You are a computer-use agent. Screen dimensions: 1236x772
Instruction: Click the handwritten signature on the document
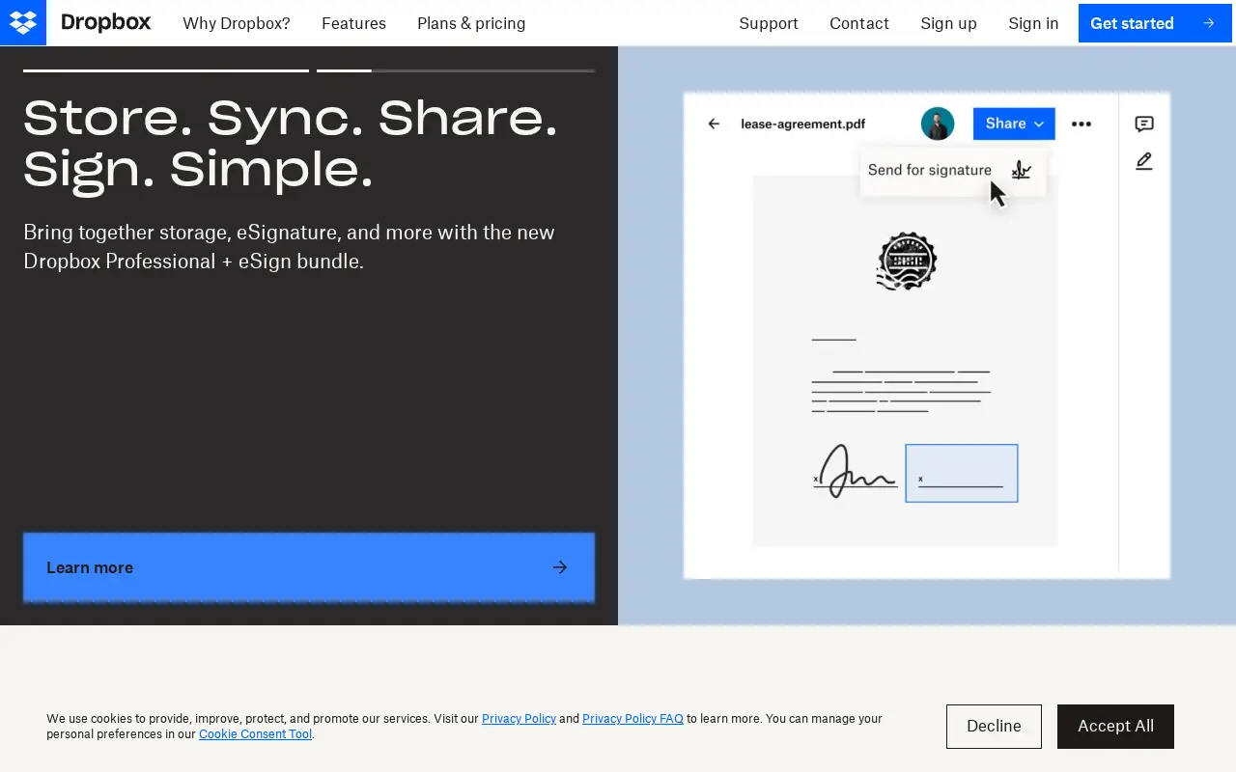point(855,473)
